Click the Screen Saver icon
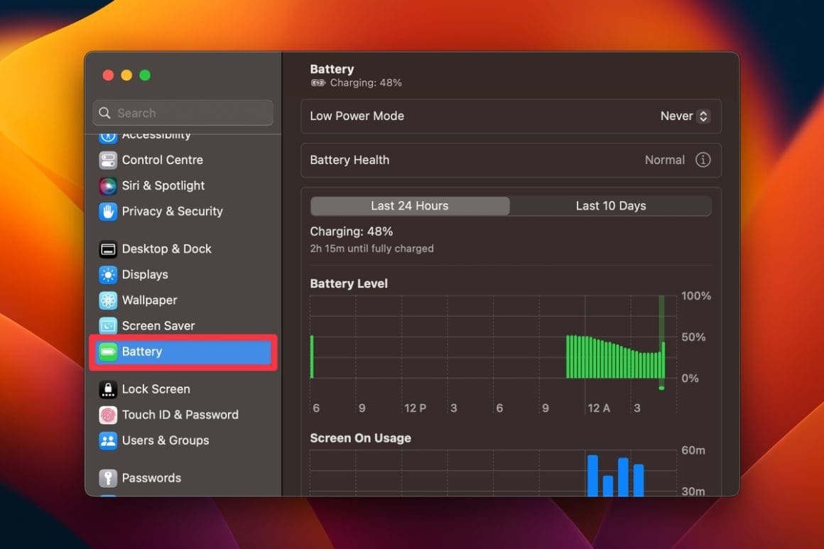The image size is (824, 549). [x=108, y=325]
